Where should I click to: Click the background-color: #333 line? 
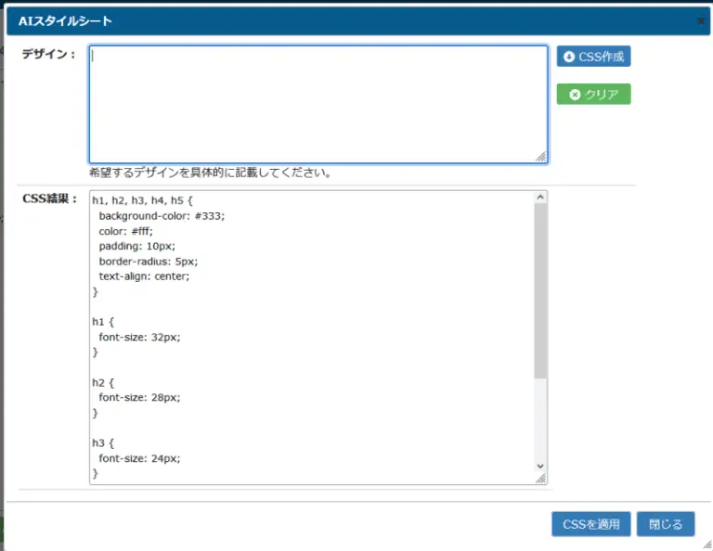point(162,216)
